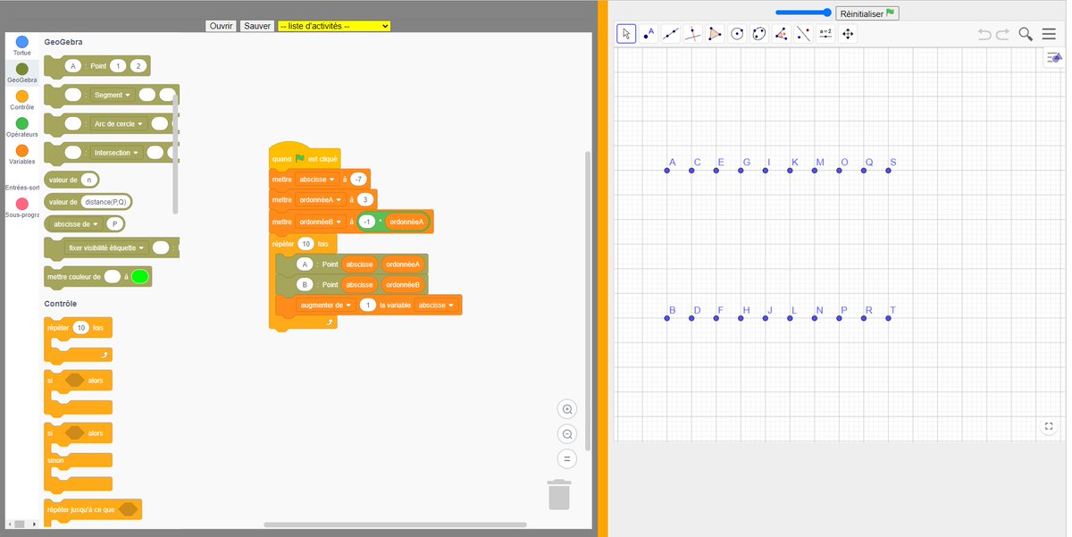Open the Arc de cercle dropdown
This screenshot has width=1072, height=537.
117,123
